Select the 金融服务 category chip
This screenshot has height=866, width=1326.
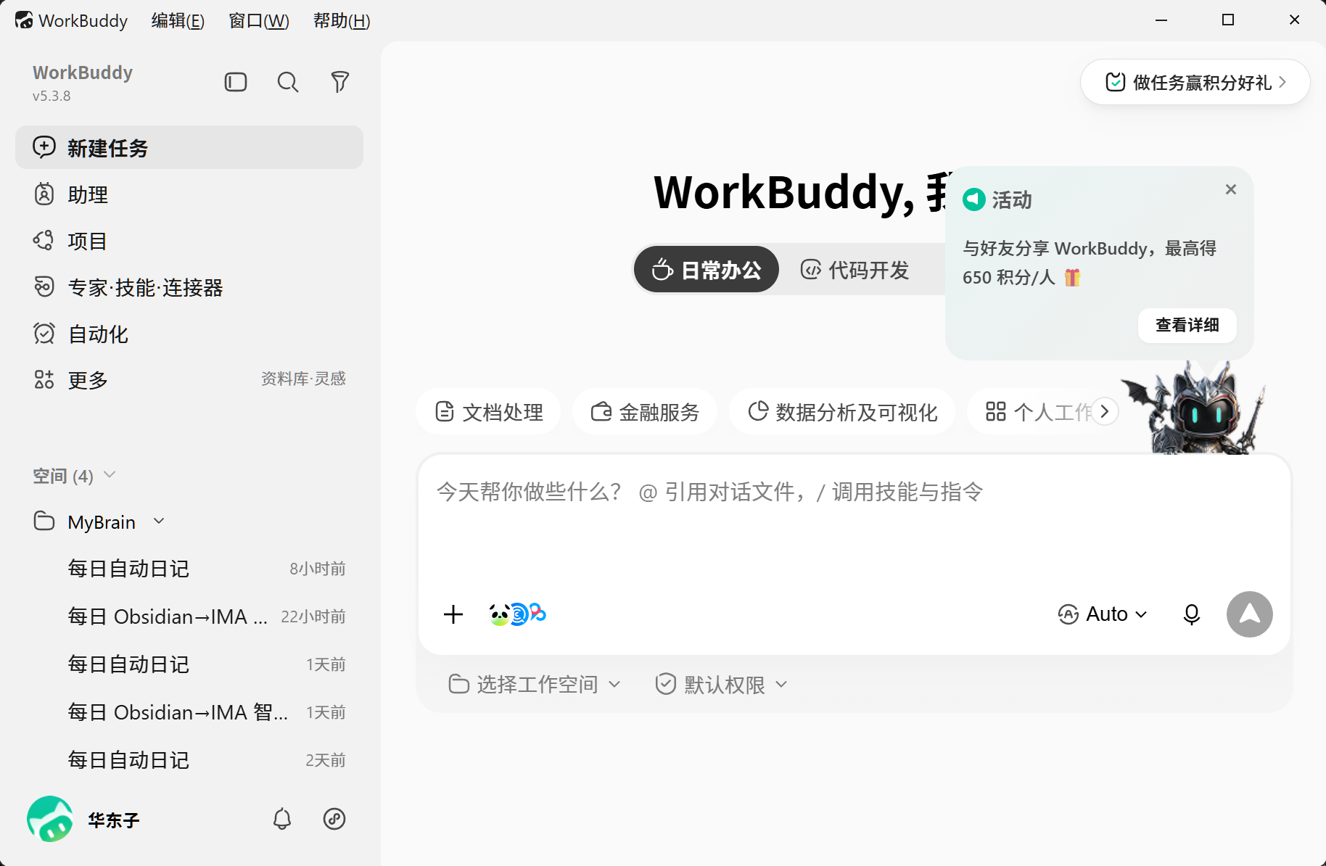[x=645, y=412]
